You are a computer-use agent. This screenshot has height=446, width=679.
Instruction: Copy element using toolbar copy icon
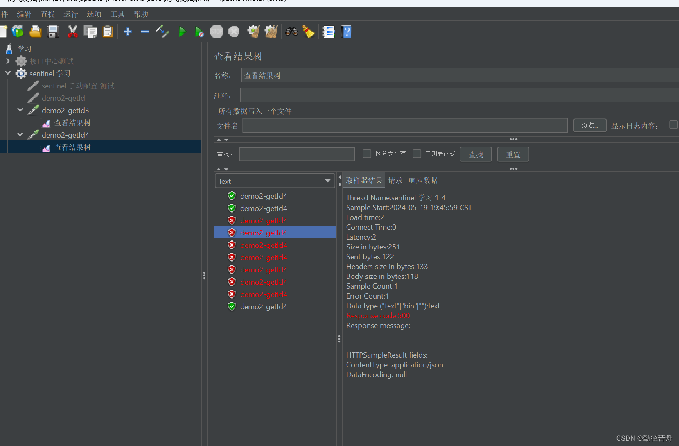(90, 32)
